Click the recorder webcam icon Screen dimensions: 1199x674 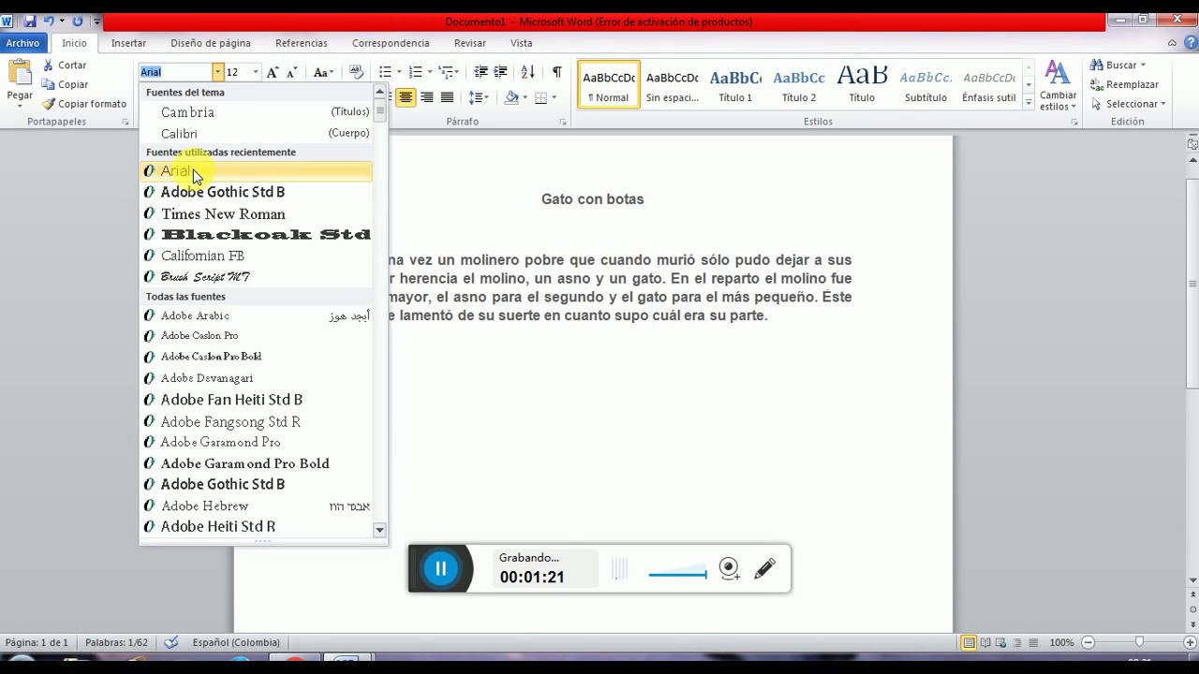click(729, 568)
